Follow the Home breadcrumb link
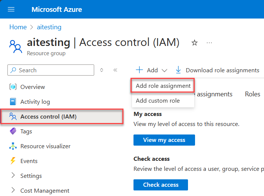The image size is (264, 196). pos(18,27)
